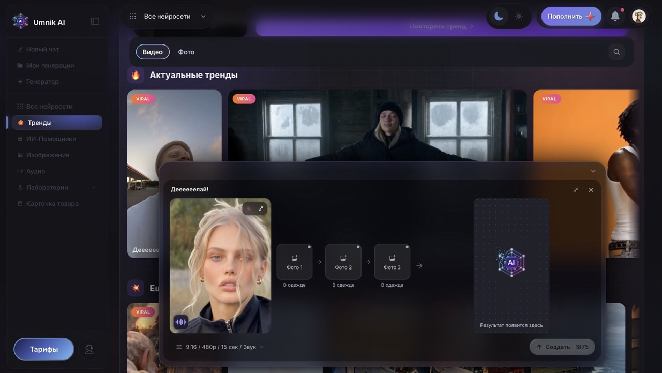
Task: Click the fire icon beside Актуальные тренды
Action: click(136, 75)
